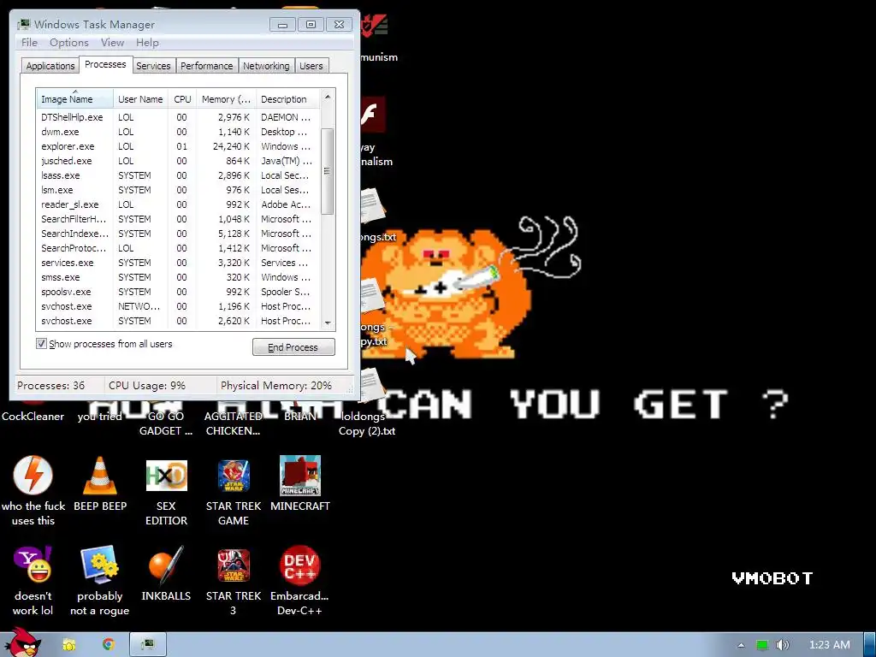
Task: Sort by the User Name column header
Action: 140,99
